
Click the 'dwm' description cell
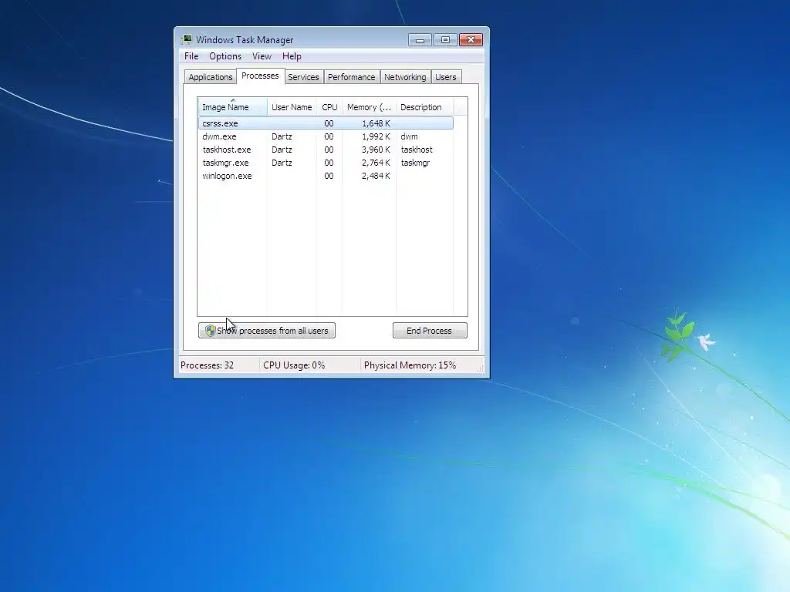(x=409, y=136)
